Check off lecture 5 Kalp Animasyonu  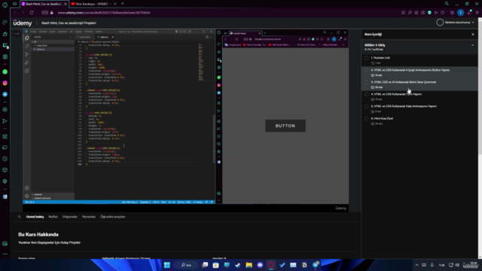point(366,106)
